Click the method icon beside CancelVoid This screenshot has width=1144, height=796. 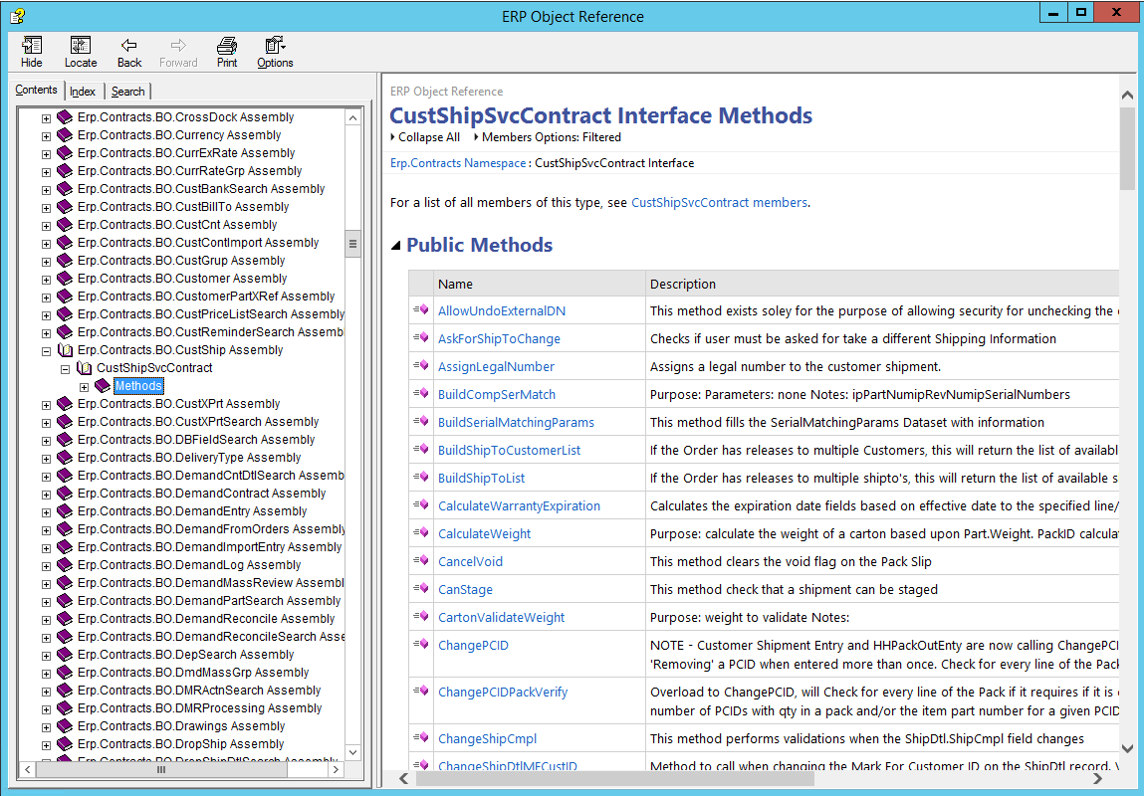click(421, 560)
